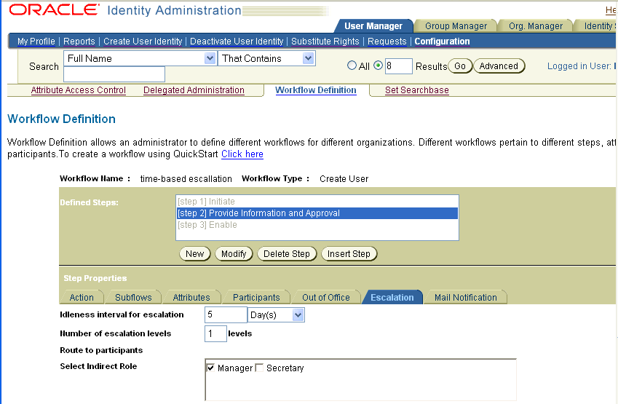The height and width of the screenshot is (404, 618).
Task: Click the escalation levels number field
Action: [x=215, y=333]
